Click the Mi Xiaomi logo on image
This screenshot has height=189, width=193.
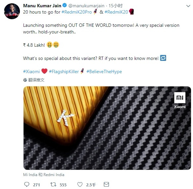tap(180, 100)
